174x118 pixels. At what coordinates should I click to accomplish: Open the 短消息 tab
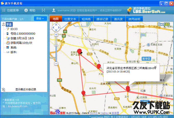(86, 19)
